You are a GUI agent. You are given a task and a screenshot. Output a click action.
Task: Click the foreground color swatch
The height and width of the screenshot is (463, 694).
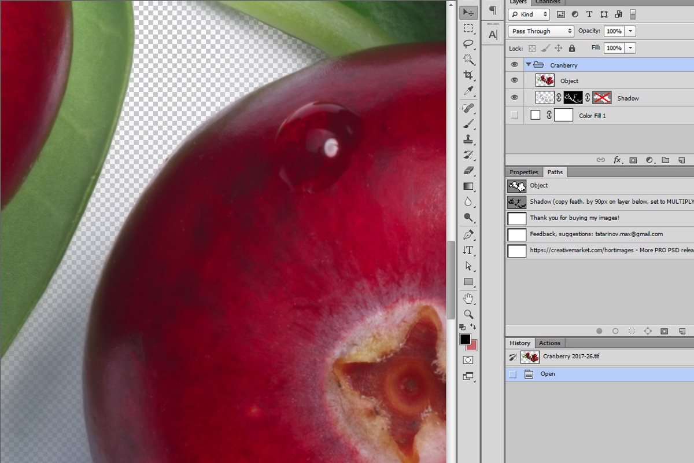(x=465, y=340)
